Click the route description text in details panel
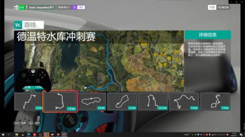The width and height of the screenshot is (245, 137). click(207, 49)
